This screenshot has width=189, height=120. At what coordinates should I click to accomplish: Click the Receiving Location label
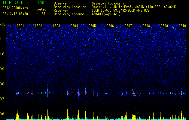tap(70, 7)
